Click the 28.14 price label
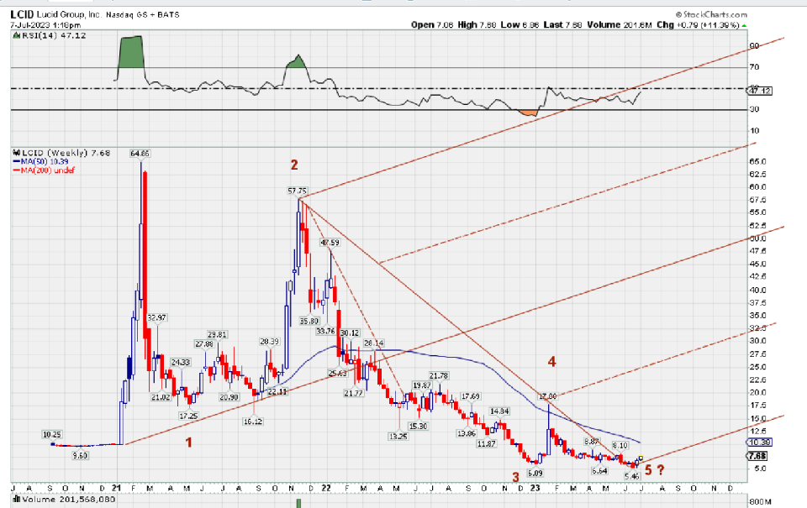The width and height of the screenshot is (807, 508). [374, 343]
